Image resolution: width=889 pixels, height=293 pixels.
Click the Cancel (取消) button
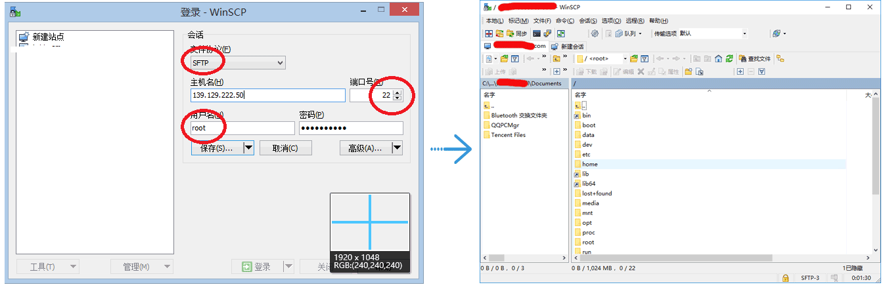(x=285, y=148)
